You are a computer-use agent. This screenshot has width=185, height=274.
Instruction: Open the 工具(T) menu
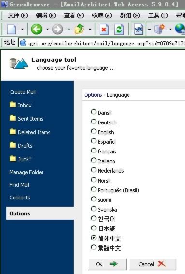tap(158, 15)
